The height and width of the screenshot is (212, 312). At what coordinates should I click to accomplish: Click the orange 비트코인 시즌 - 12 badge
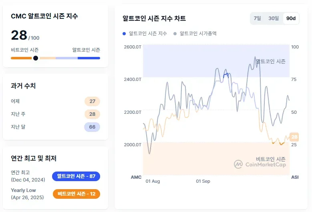[x=76, y=194]
